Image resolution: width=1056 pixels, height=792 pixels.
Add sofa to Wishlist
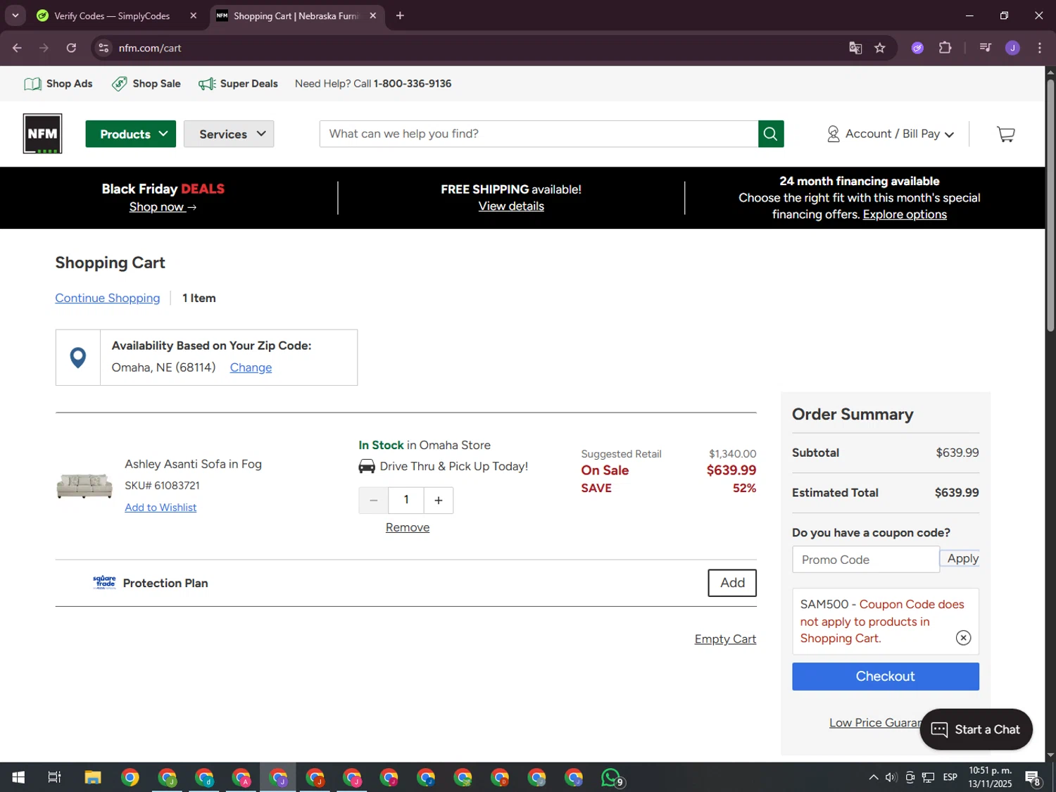tap(161, 508)
